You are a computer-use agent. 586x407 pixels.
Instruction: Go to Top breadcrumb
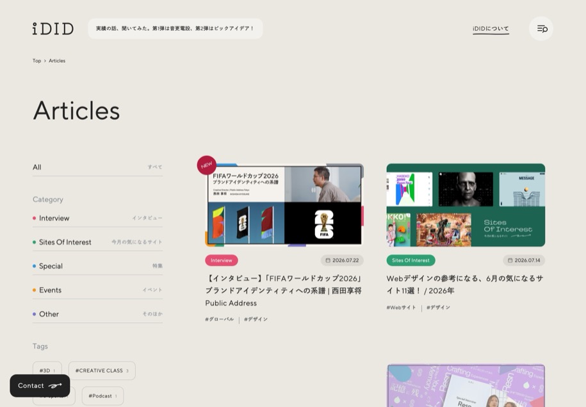pyautogui.click(x=37, y=61)
